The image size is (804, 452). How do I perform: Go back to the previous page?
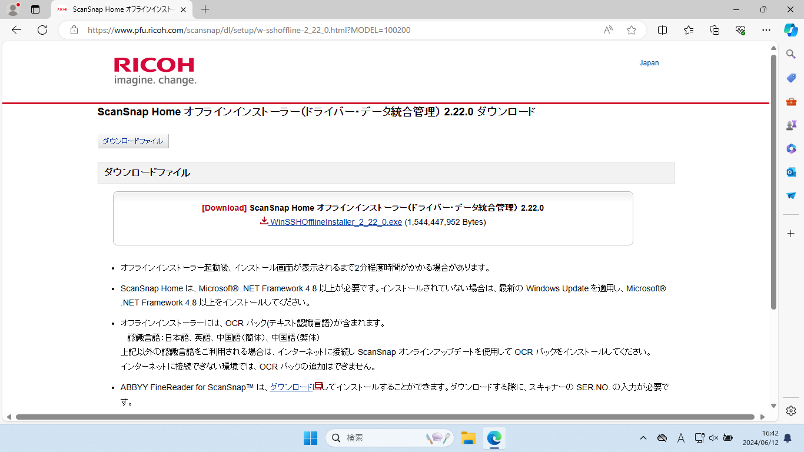(16, 30)
